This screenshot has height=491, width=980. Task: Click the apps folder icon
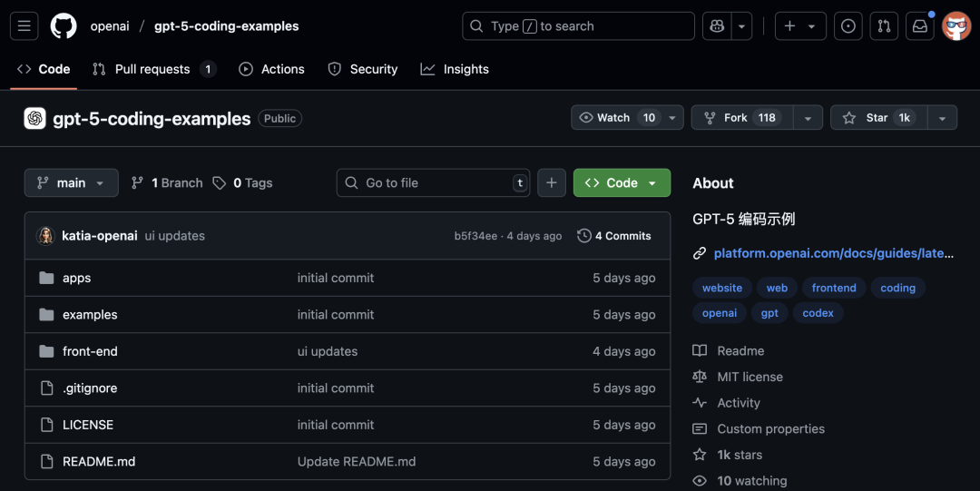click(47, 278)
